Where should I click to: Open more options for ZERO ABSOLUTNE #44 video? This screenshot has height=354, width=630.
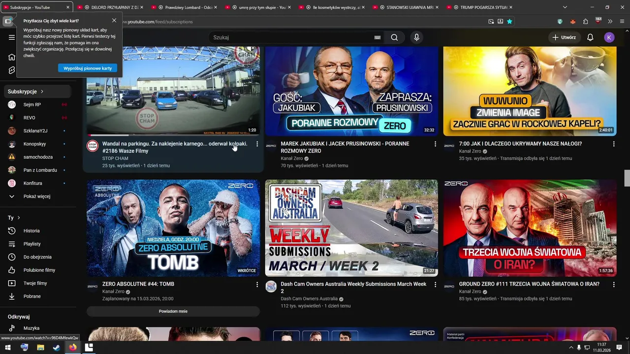pyautogui.click(x=257, y=284)
